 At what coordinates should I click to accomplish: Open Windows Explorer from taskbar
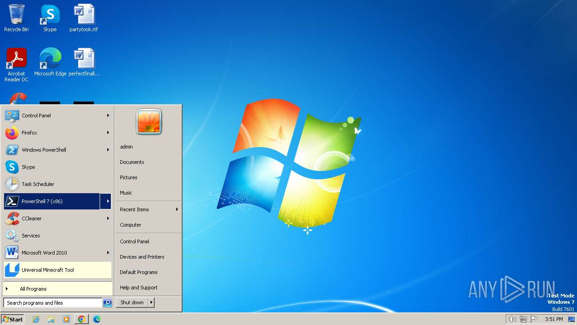pos(51,319)
